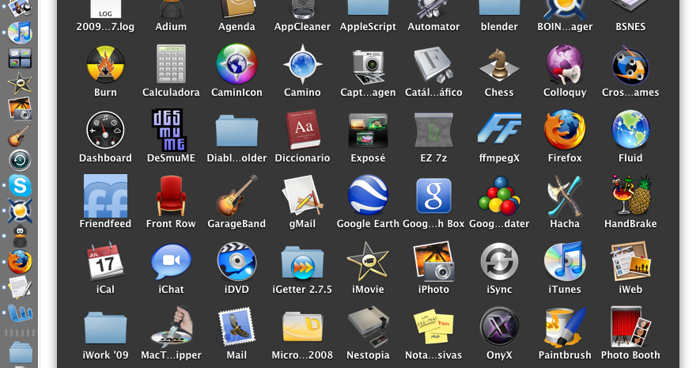Image resolution: width=700 pixels, height=368 pixels.
Task: Launch OnyX
Action: (499, 327)
